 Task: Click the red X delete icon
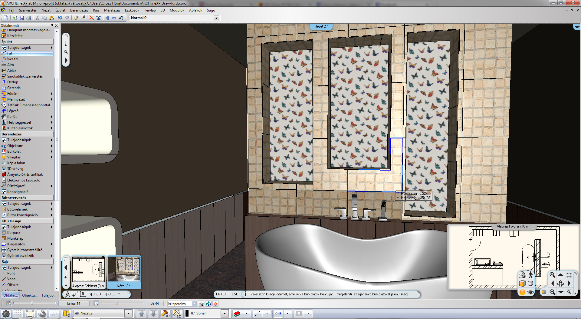coord(91,18)
